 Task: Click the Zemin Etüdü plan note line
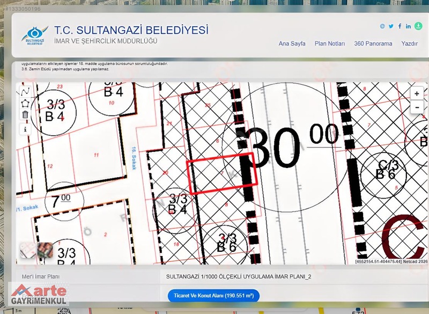pyautogui.click(x=65, y=69)
